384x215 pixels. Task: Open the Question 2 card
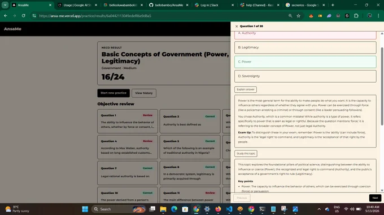[x=190, y=121]
